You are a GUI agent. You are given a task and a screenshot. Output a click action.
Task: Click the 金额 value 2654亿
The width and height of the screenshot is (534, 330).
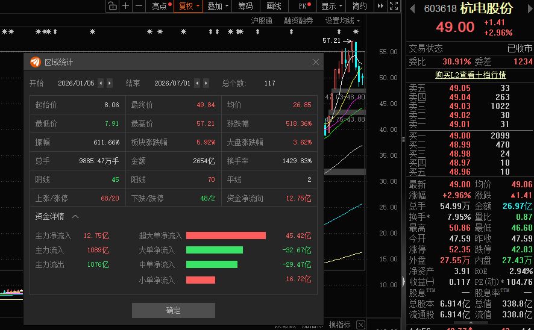[x=204, y=161]
